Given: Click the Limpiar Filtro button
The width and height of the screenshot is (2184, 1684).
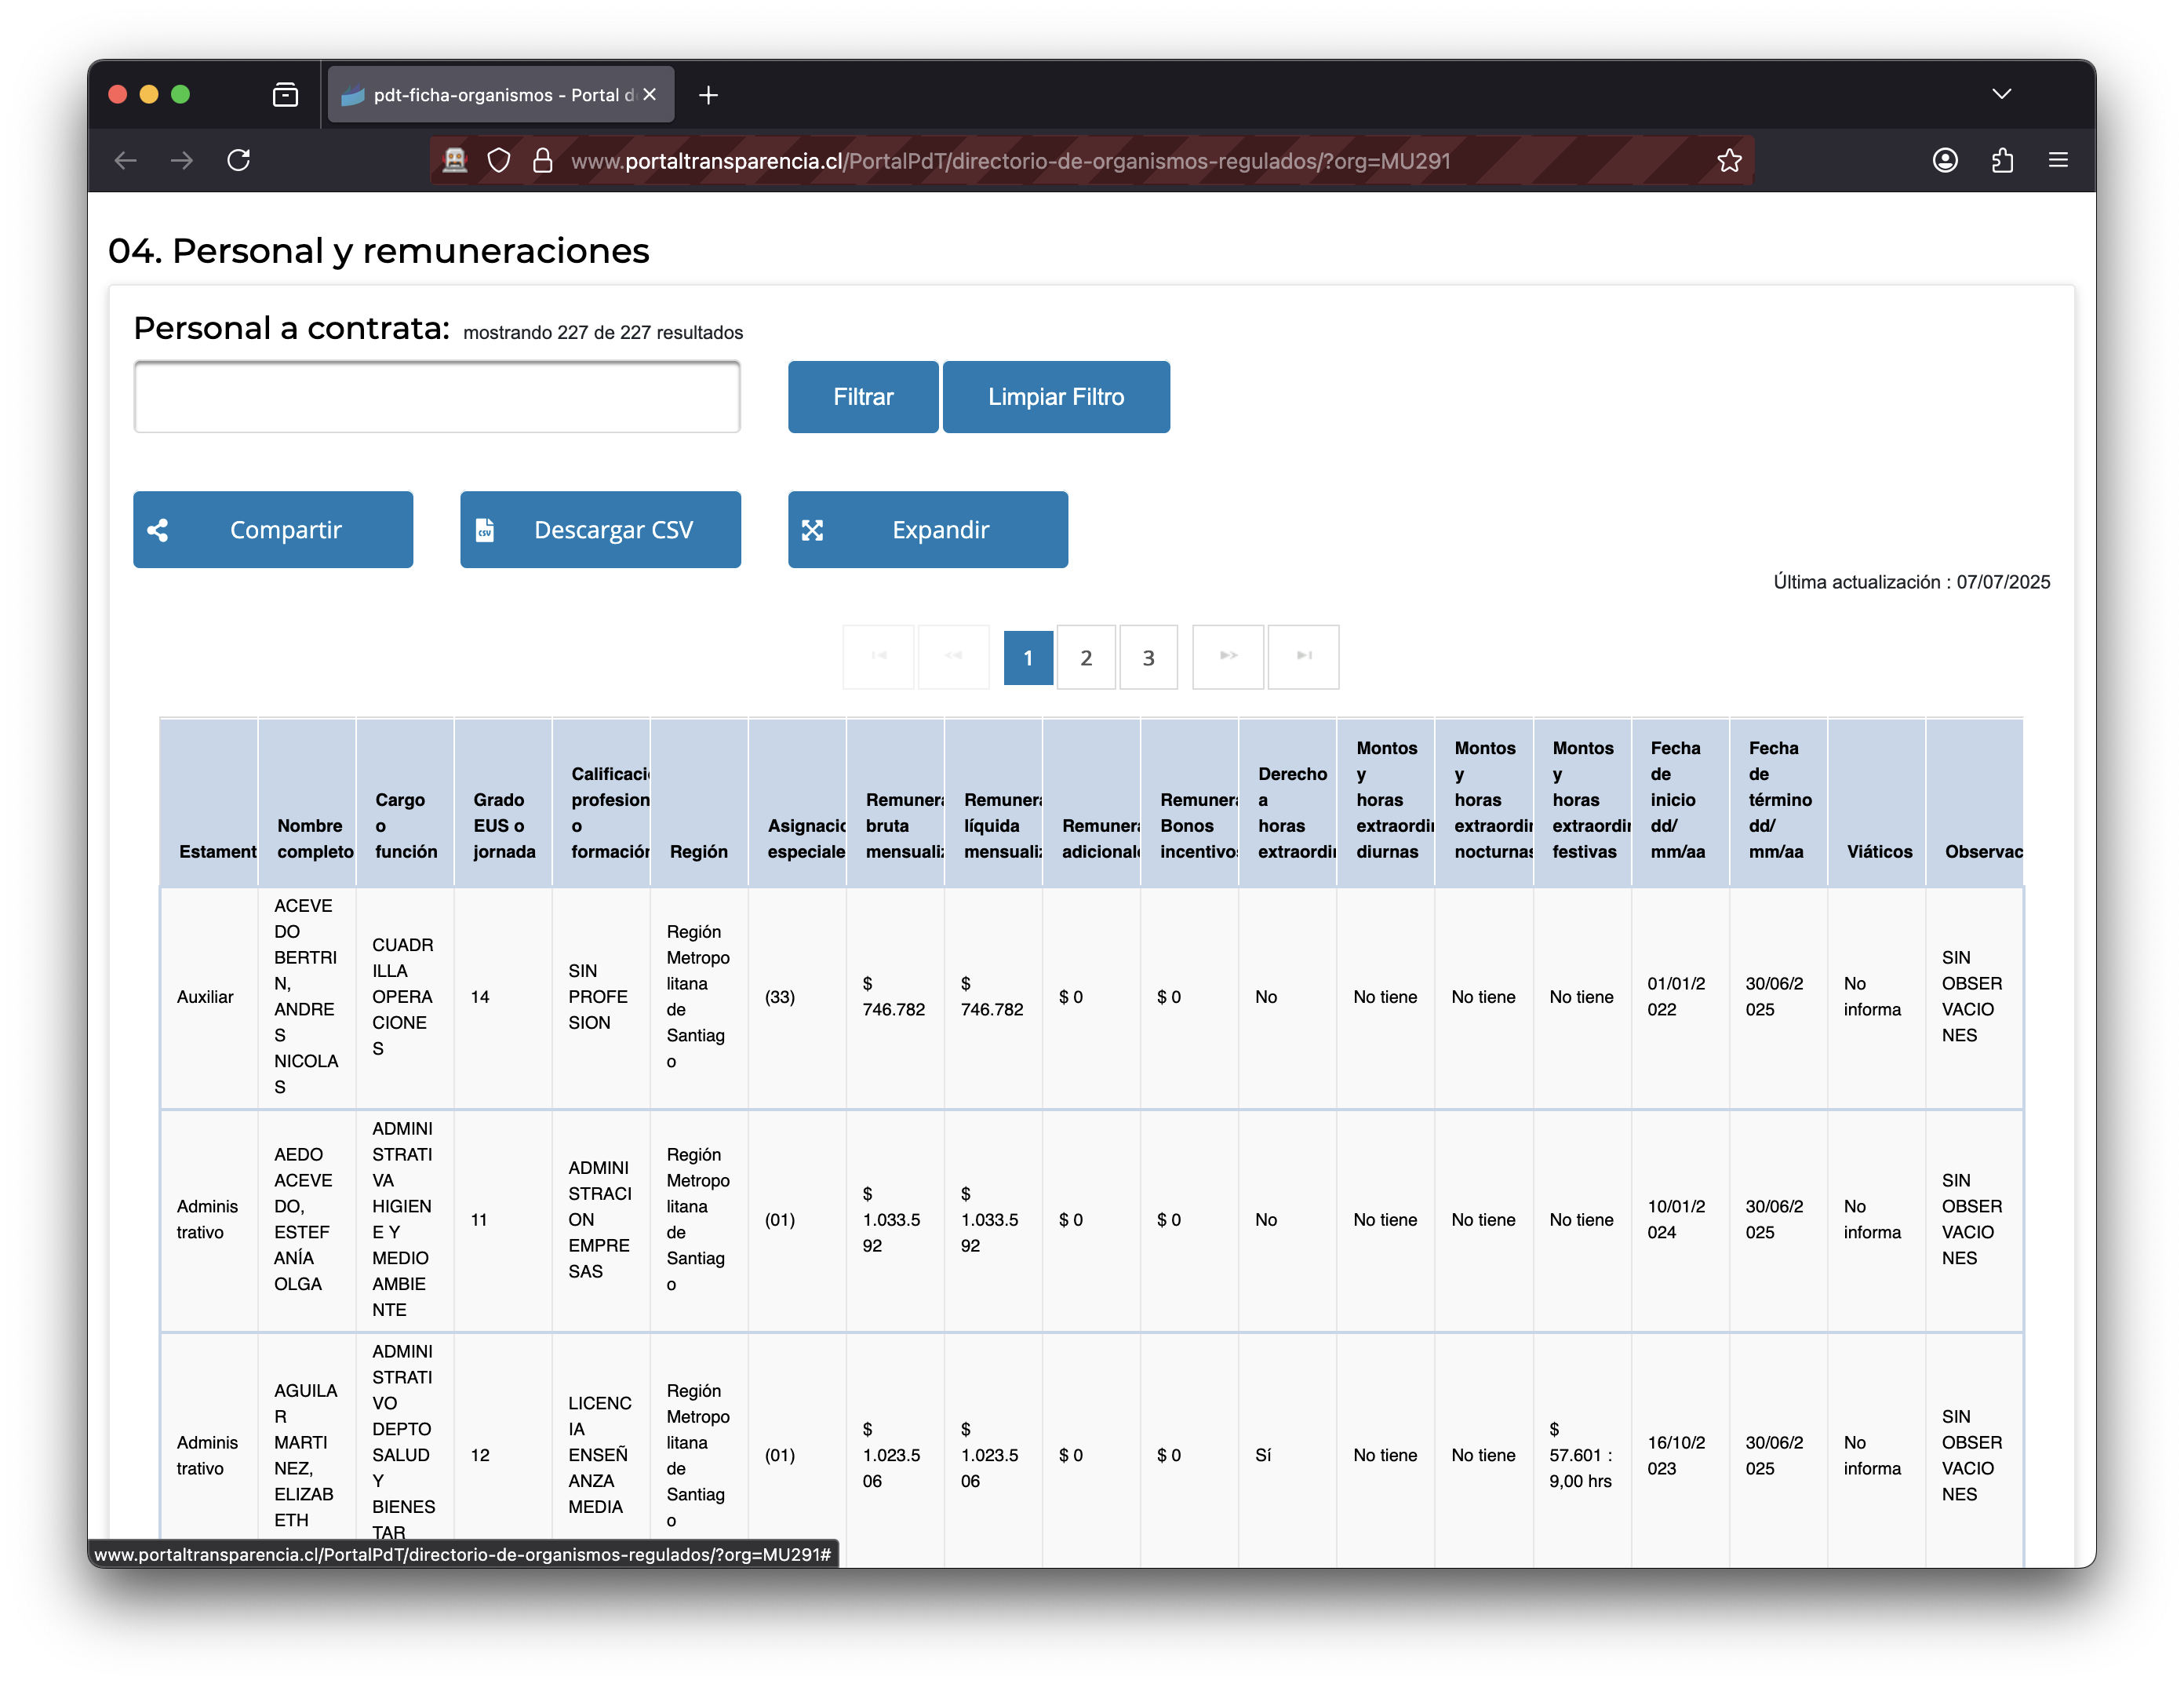Looking at the screenshot, I should [1056, 397].
